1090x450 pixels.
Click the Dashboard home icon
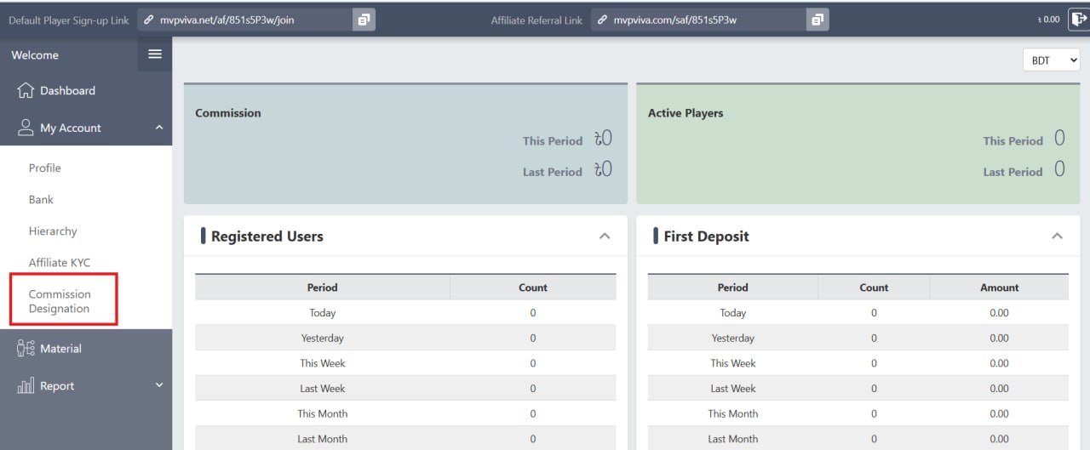pyautogui.click(x=26, y=90)
